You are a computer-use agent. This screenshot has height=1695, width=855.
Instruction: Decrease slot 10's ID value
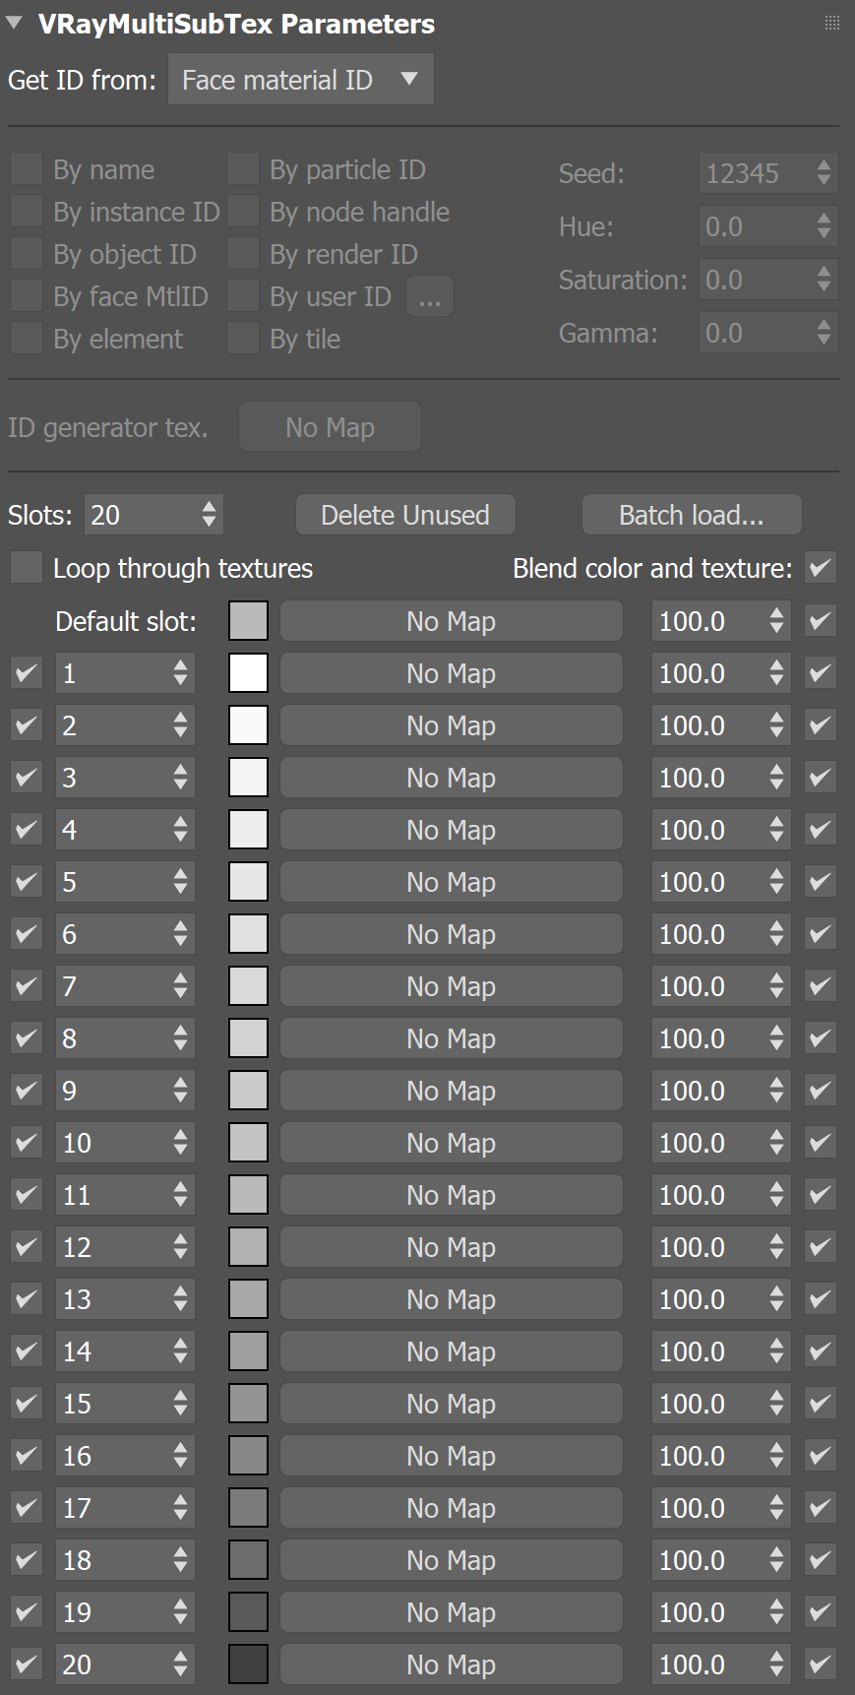(x=182, y=1149)
